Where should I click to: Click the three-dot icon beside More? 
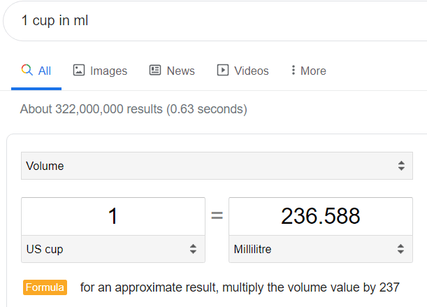(294, 70)
